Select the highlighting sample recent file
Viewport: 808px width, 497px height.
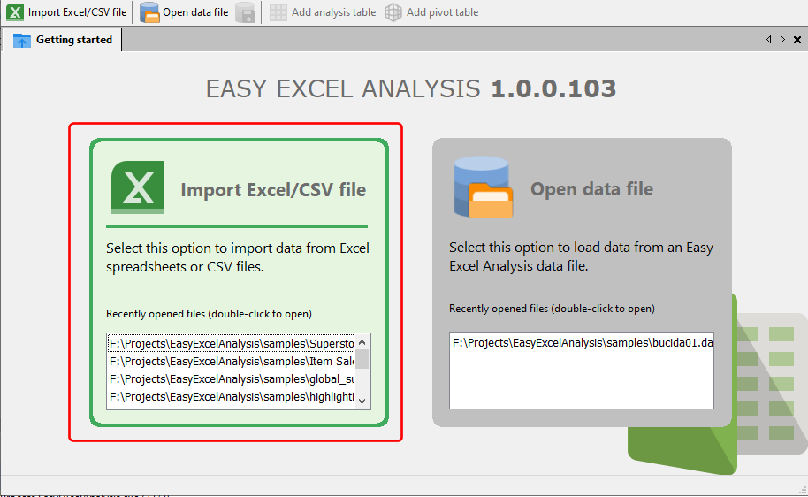tap(232, 397)
